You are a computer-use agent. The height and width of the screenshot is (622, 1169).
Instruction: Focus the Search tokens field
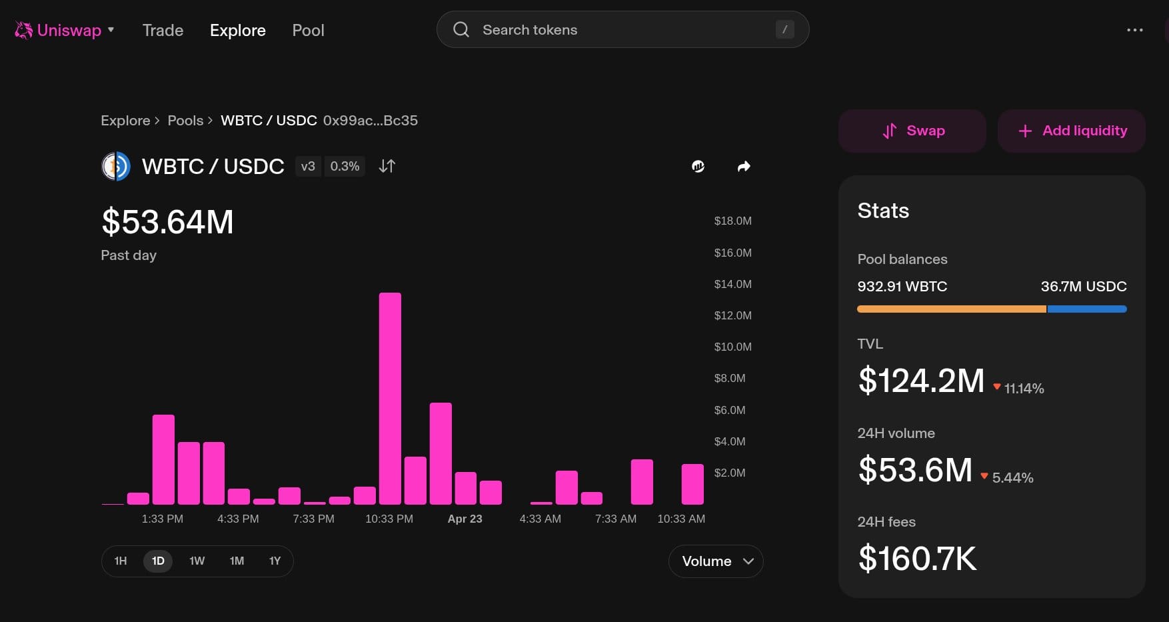pyautogui.click(x=622, y=29)
